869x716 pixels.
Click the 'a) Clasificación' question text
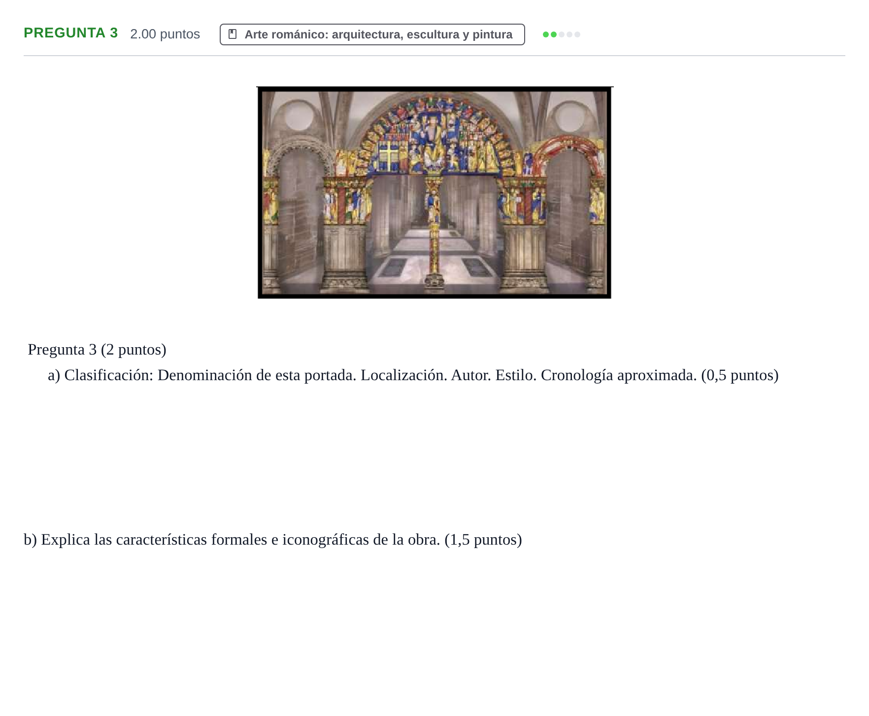413,375
